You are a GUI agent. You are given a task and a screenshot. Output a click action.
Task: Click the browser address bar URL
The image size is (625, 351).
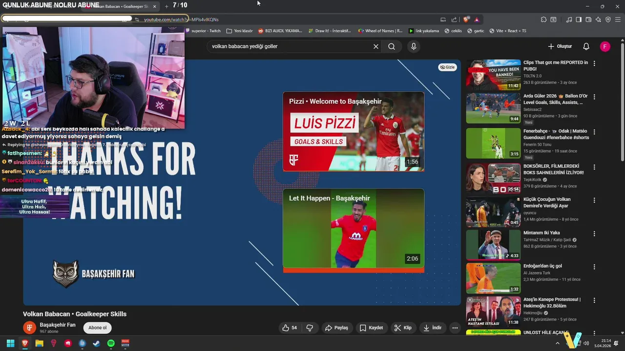point(181,19)
